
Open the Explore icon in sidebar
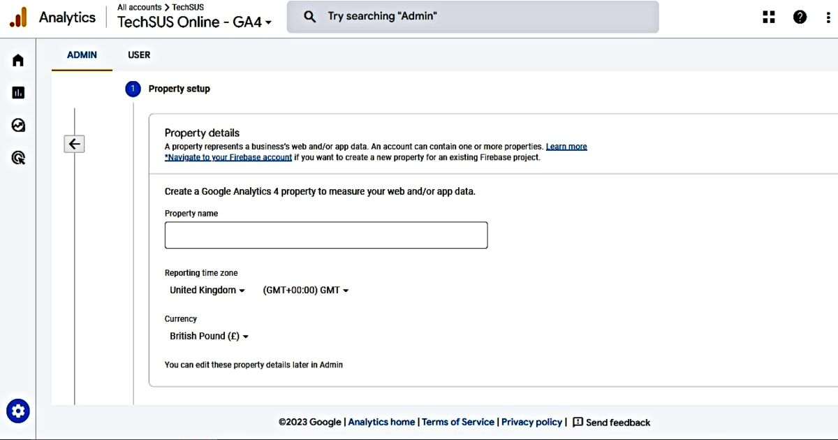point(18,126)
